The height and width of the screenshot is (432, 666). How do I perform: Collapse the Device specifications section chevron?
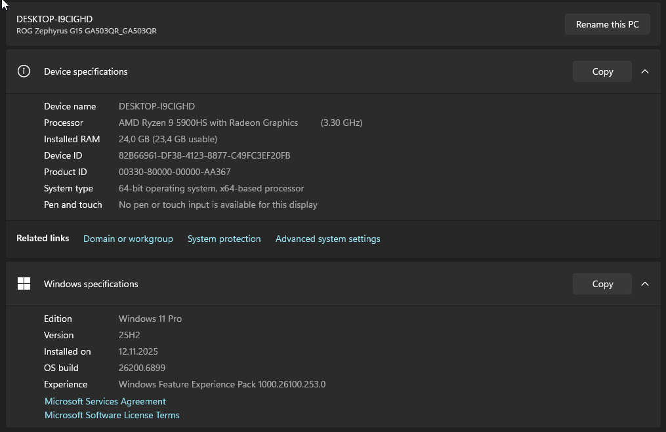click(645, 71)
